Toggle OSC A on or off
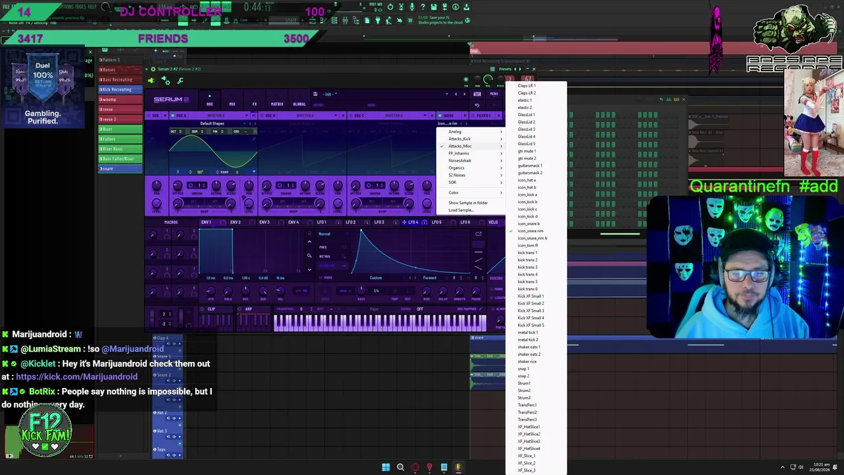844x475 pixels. (x=172, y=115)
